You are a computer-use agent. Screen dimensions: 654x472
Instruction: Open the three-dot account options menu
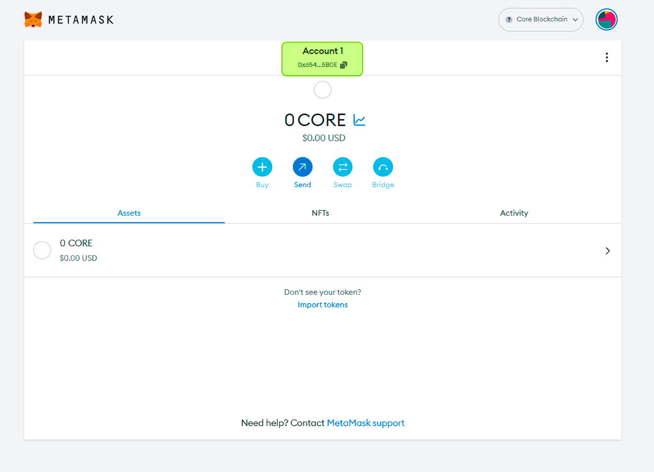pos(607,58)
